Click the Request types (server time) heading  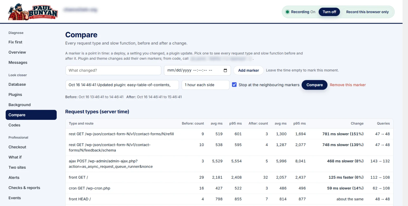tap(97, 112)
